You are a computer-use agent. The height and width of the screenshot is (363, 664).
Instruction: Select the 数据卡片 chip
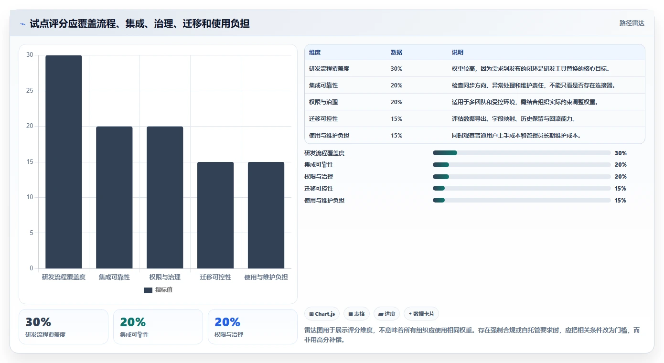[421, 314]
